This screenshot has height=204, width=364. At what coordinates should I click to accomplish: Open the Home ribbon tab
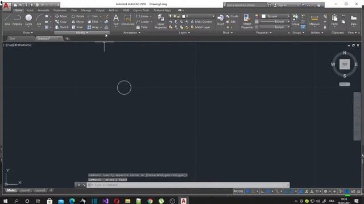point(18,10)
